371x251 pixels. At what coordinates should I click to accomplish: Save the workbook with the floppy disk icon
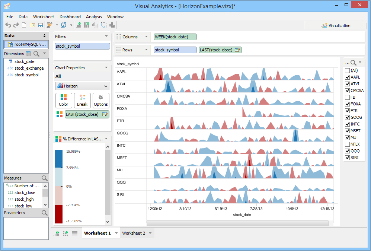[x=41, y=25]
